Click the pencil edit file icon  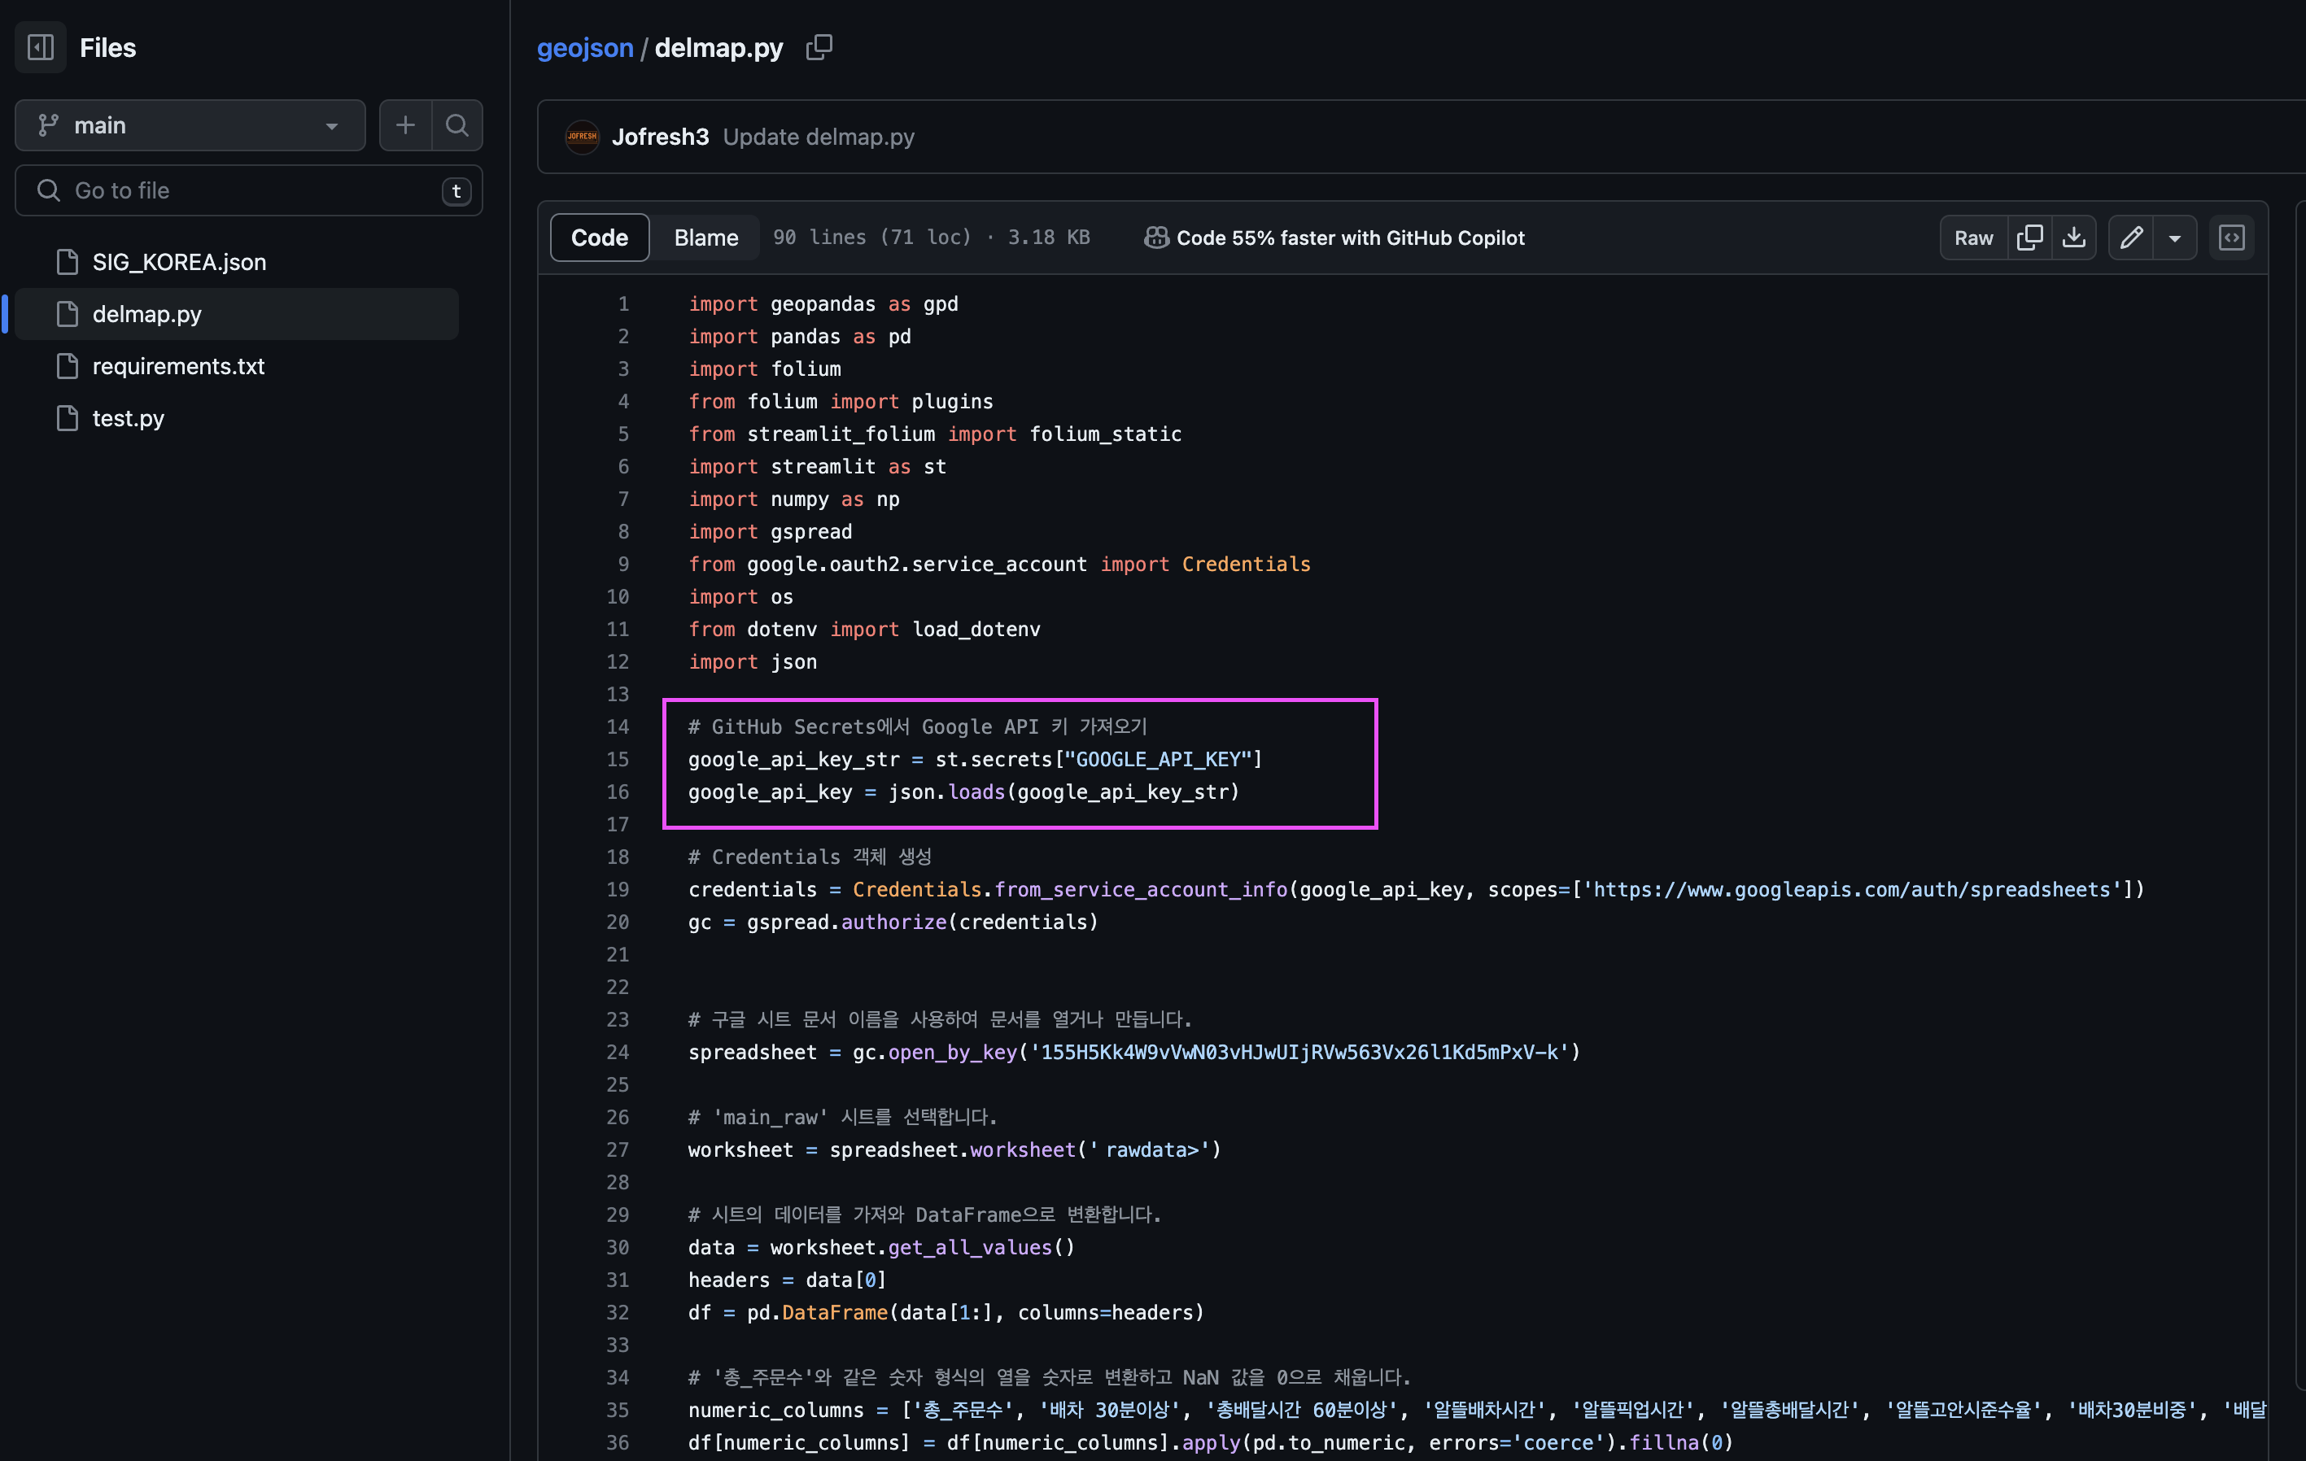click(2131, 238)
